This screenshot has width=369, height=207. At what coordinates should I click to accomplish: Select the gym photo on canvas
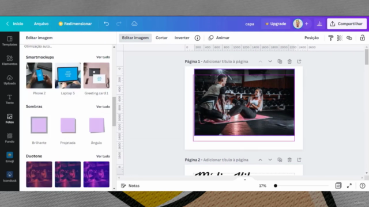point(244,102)
